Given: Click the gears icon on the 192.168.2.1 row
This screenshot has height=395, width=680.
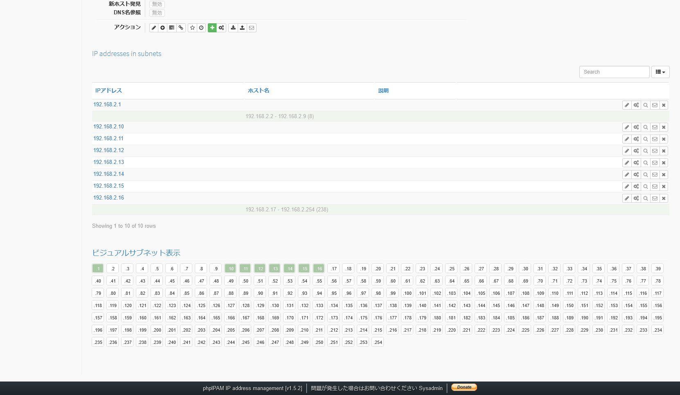Looking at the screenshot, I should [636, 105].
